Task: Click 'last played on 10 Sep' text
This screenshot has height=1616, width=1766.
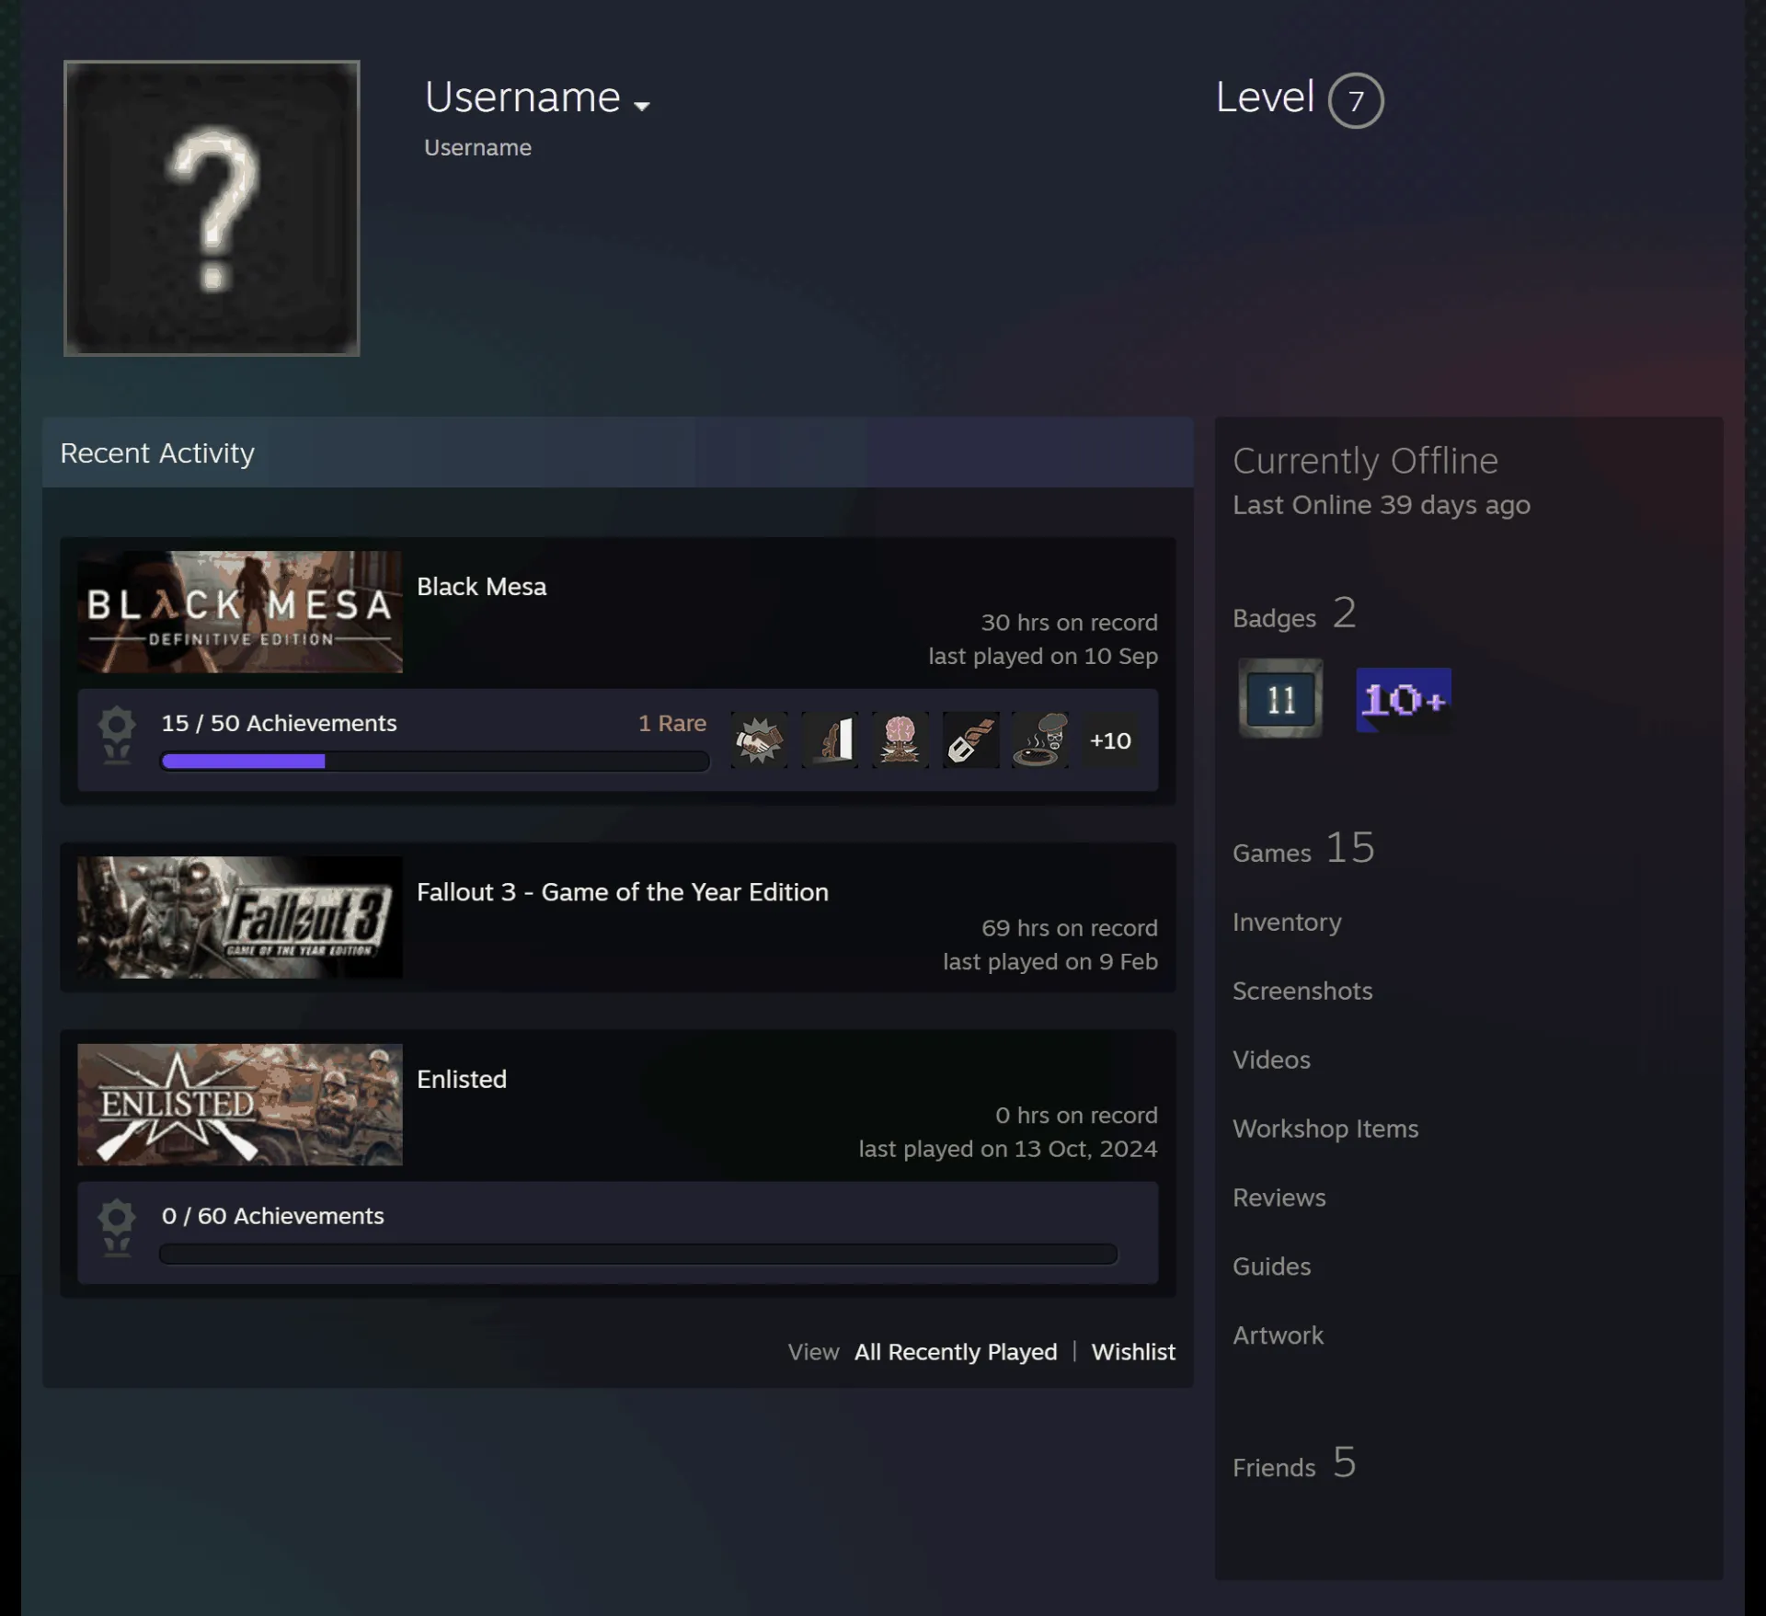Action: pyautogui.click(x=1043, y=657)
